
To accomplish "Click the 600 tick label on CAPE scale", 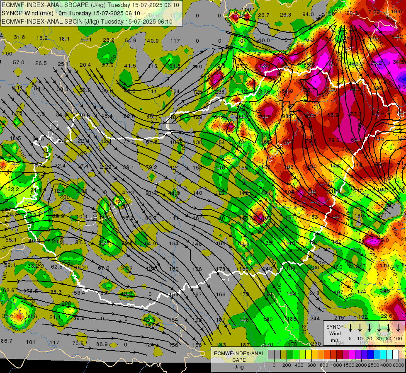I will tap(311, 365).
